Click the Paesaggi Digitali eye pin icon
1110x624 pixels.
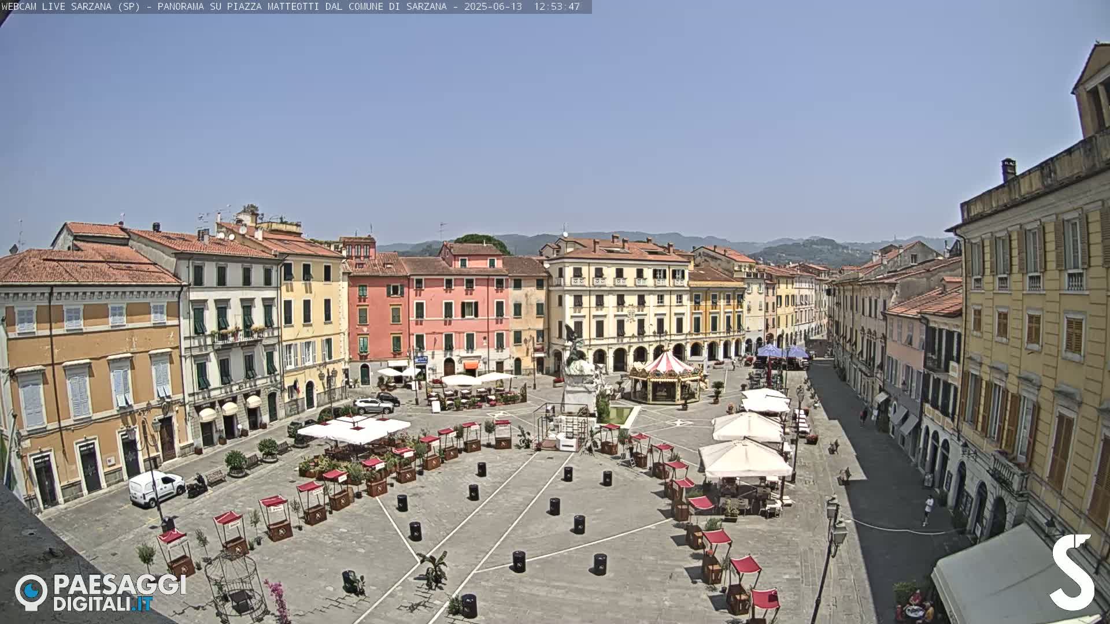(x=31, y=592)
